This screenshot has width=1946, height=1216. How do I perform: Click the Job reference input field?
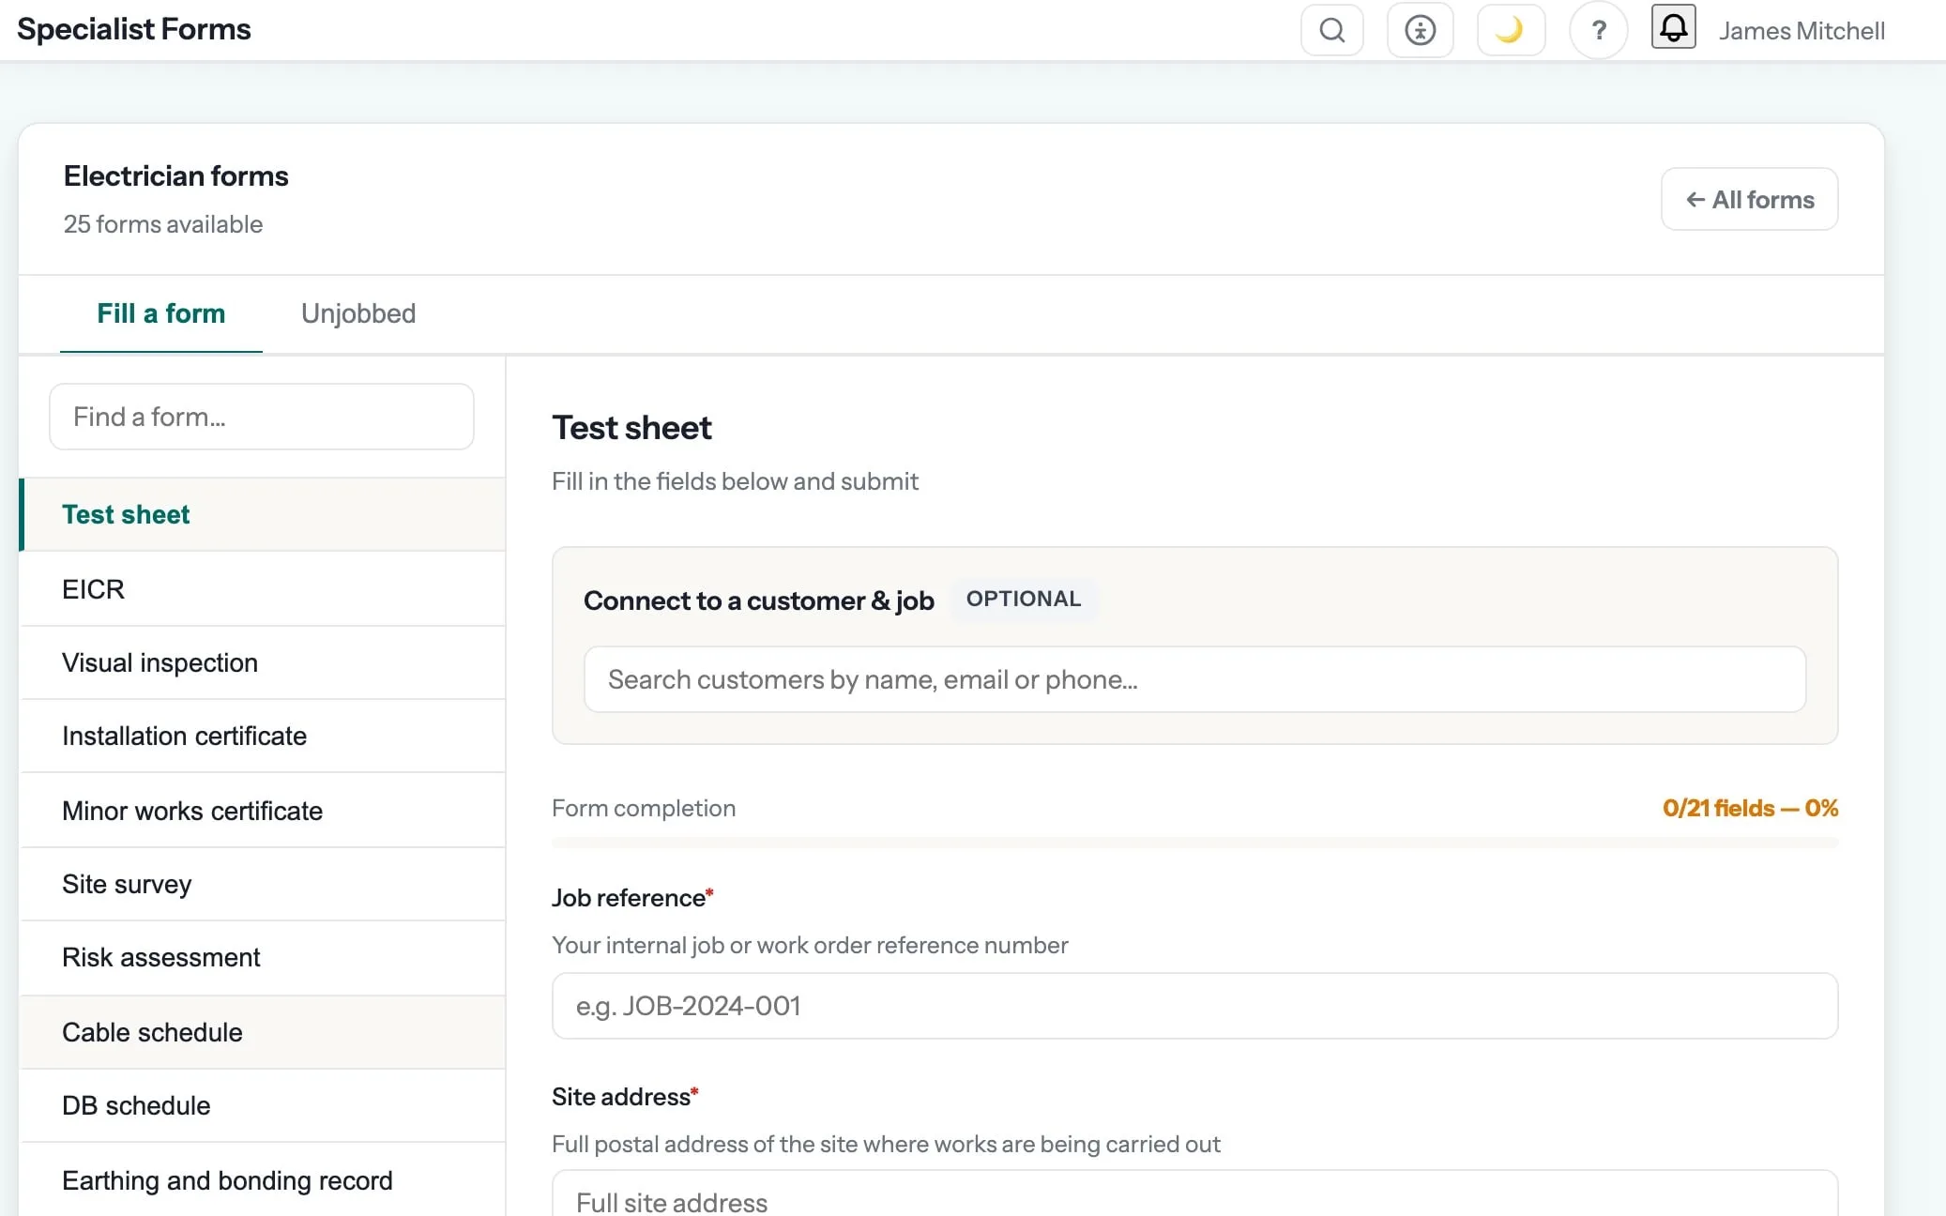1194,1006
